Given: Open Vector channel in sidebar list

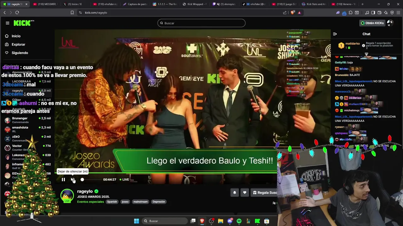Looking at the screenshot, I should 28,148.
